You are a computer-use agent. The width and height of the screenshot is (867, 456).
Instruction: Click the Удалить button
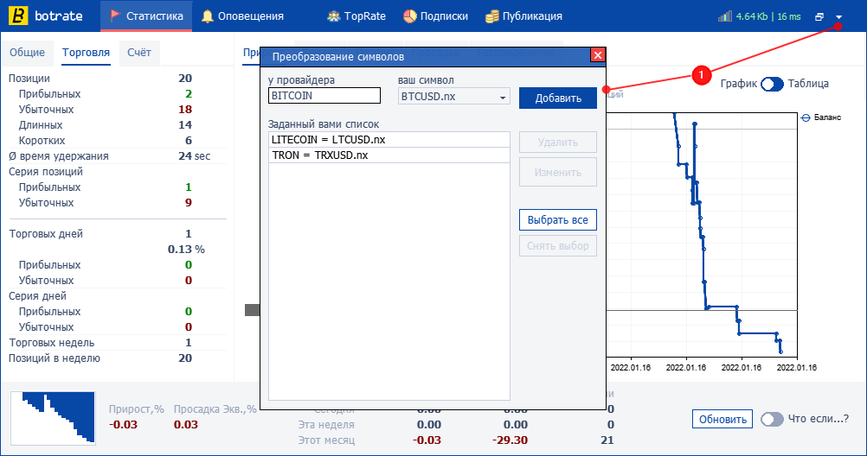(x=558, y=142)
